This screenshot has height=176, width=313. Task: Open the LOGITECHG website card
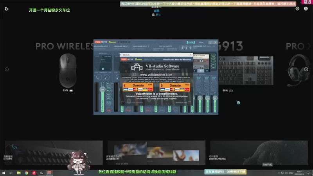pyautogui.click(x=259, y=153)
